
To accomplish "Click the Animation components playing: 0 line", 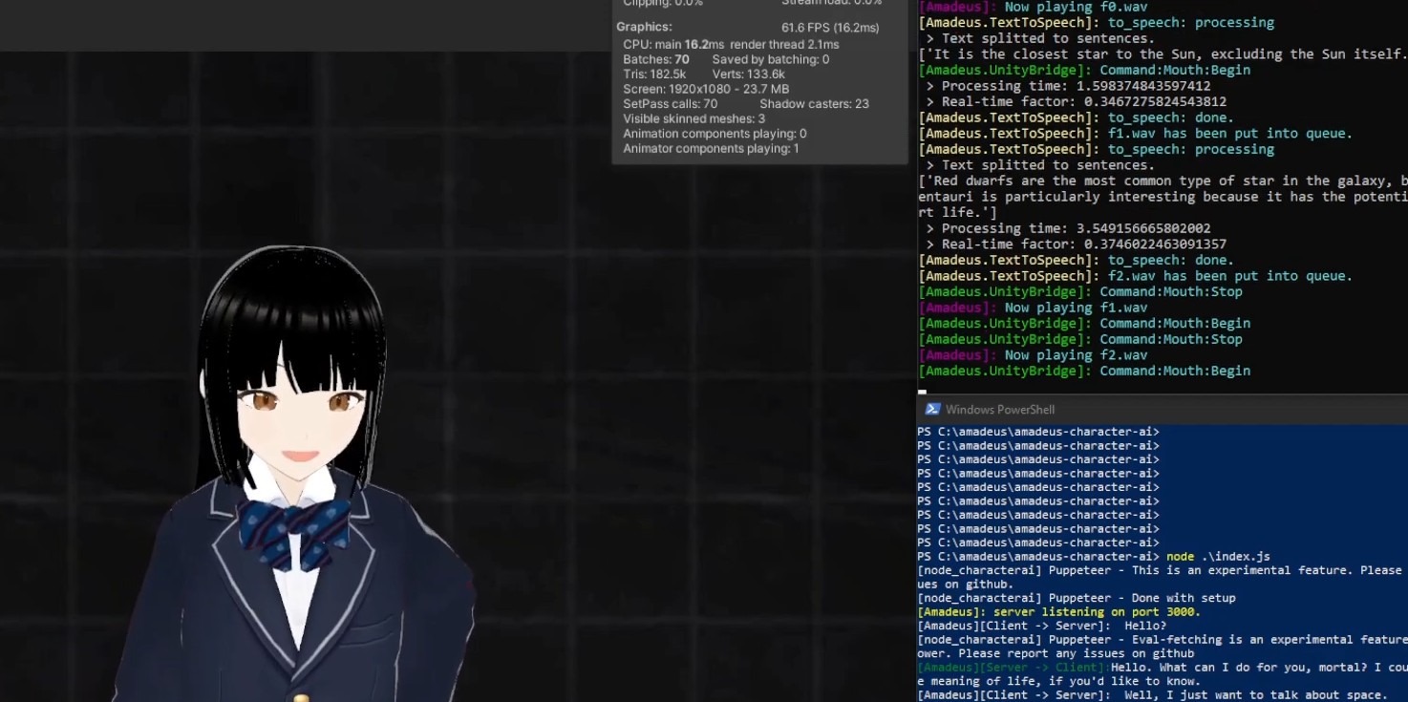I will 715,134.
